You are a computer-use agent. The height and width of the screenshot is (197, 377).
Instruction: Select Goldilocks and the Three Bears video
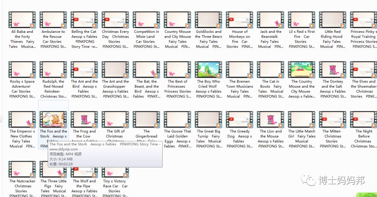click(x=208, y=20)
